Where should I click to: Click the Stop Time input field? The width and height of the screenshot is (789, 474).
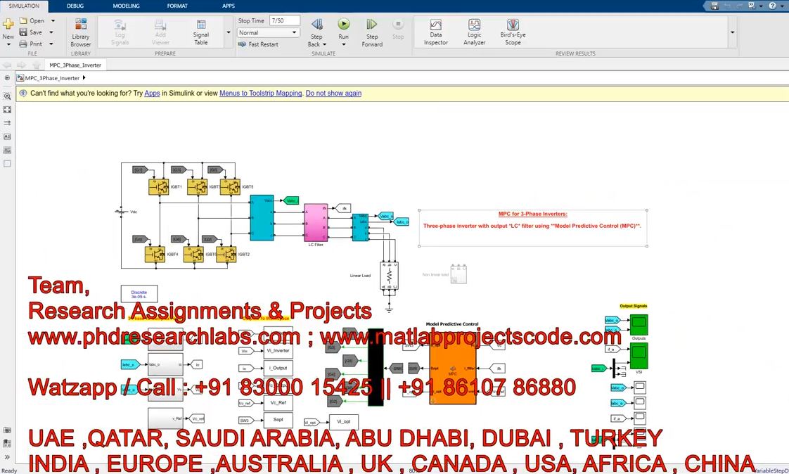click(x=285, y=21)
